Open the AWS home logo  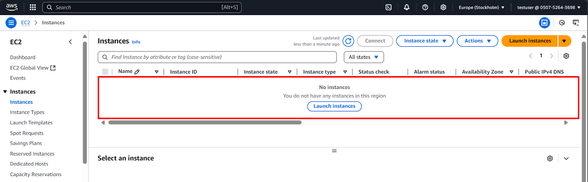[x=12, y=7]
